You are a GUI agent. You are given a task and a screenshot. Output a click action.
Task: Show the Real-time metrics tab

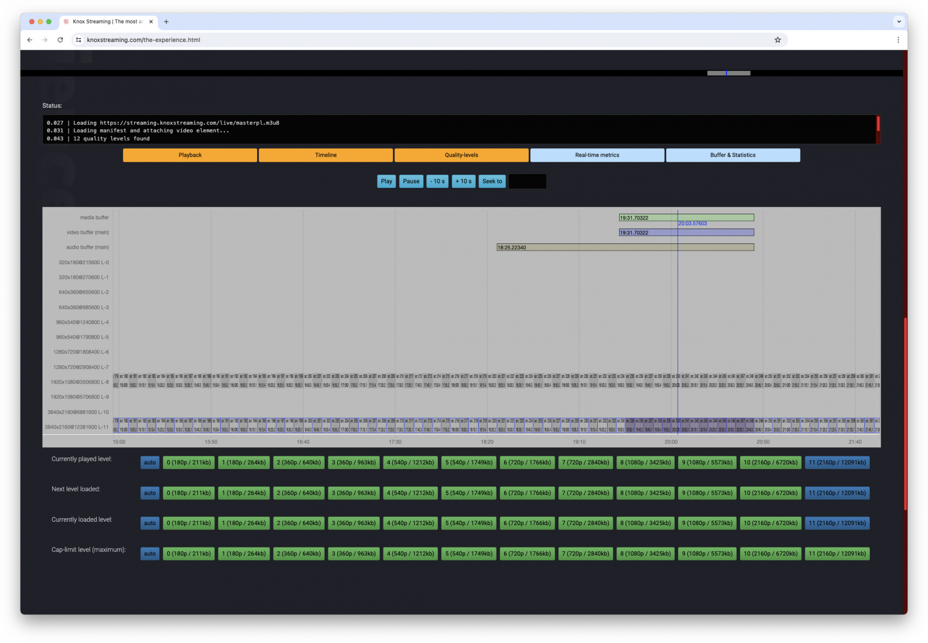click(x=597, y=155)
